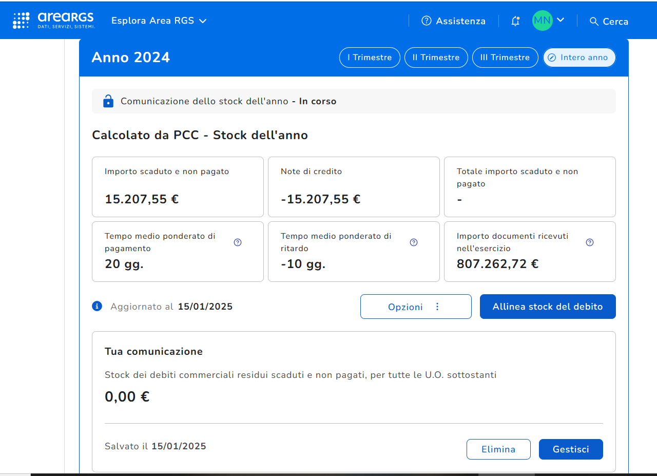Open the notifications bell
657x476 pixels.
click(515, 21)
